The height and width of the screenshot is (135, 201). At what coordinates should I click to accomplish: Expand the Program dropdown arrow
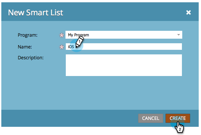[178, 35]
